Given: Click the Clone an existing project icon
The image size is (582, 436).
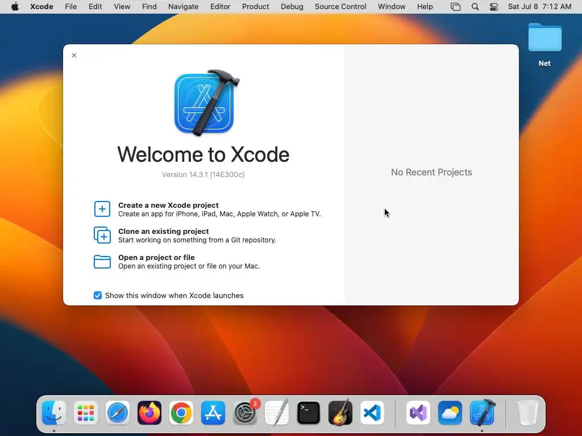Looking at the screenshot, I should (102, 235).
